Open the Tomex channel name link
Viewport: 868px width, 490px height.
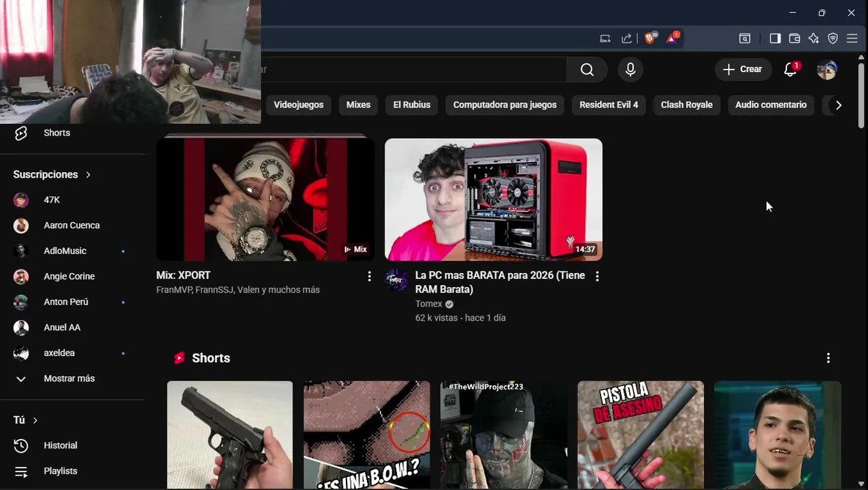429,304
